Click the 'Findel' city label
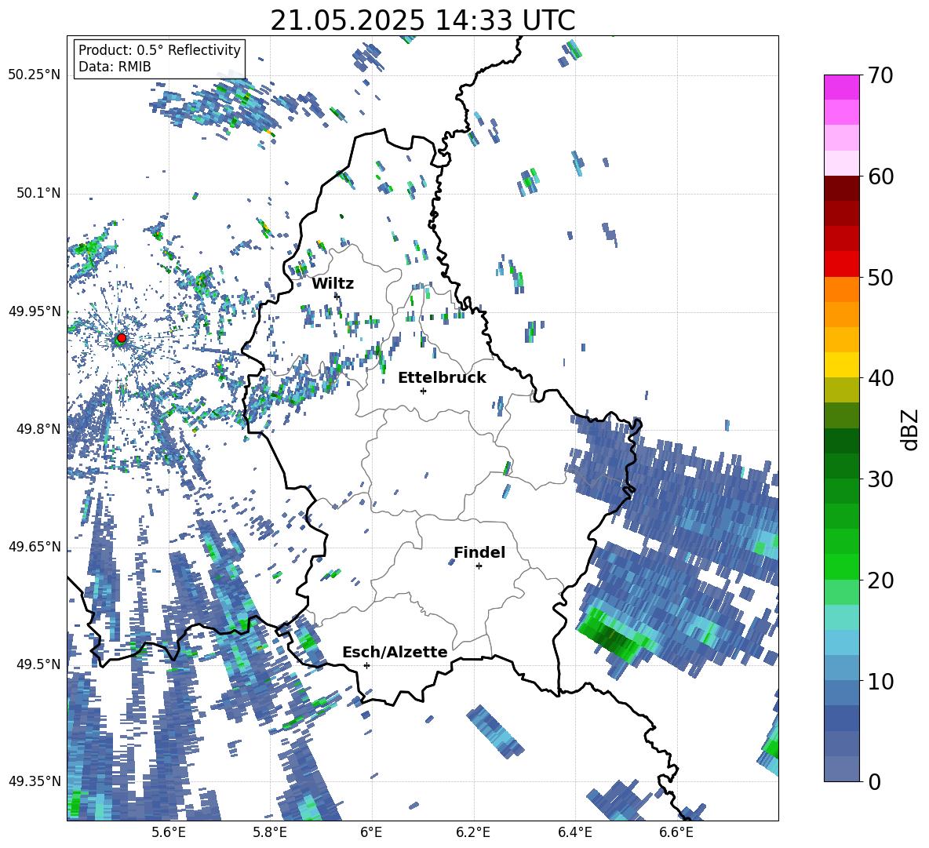This screenshot has width=929, height=848. 479,552
